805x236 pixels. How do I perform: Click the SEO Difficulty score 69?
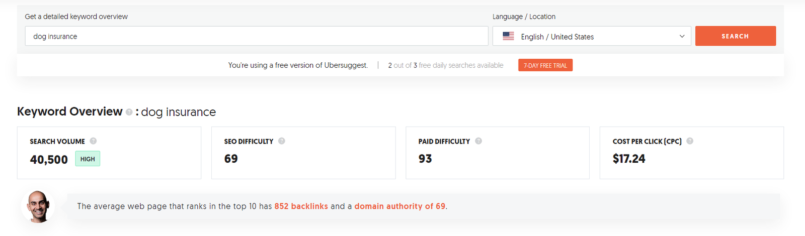231,159
